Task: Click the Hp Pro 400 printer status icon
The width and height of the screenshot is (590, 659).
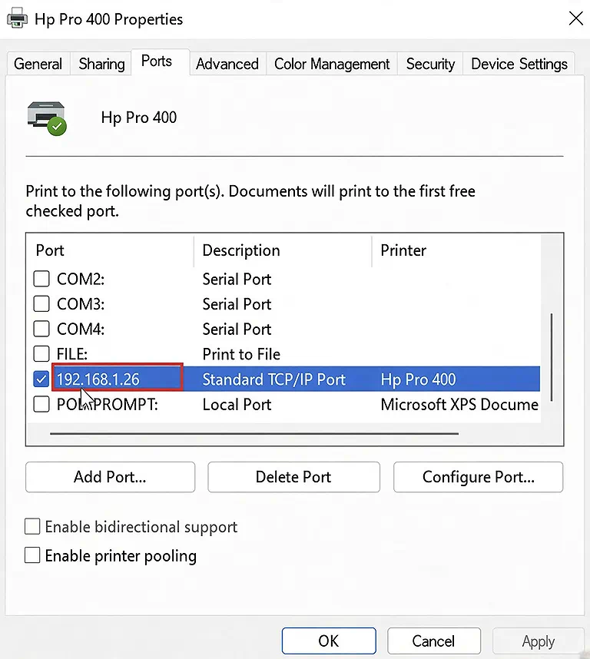Action: [x=47, y=118]
